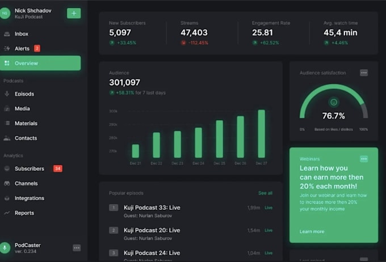This screenshot has height=262, width=386.
Task: Open Alerts in the sidebar
Action: coord(22,48)
